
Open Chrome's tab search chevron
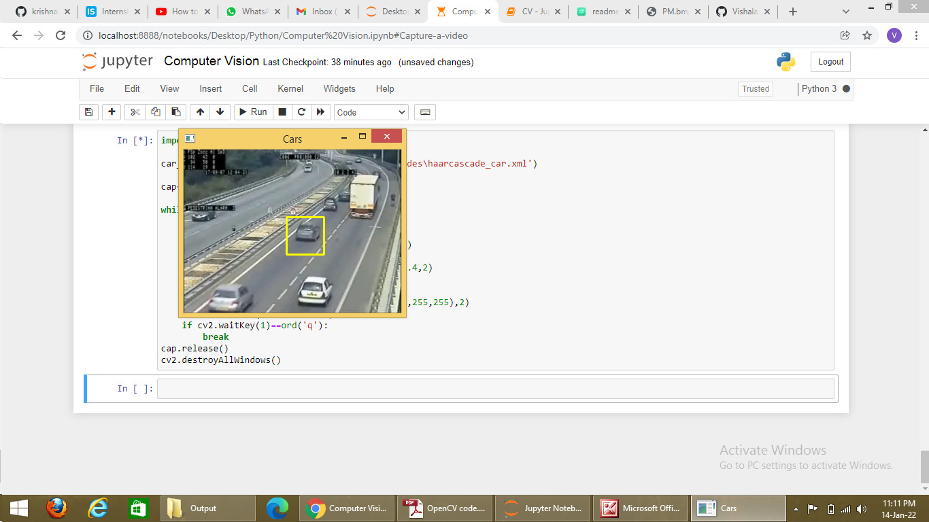(x=845, y=12)
